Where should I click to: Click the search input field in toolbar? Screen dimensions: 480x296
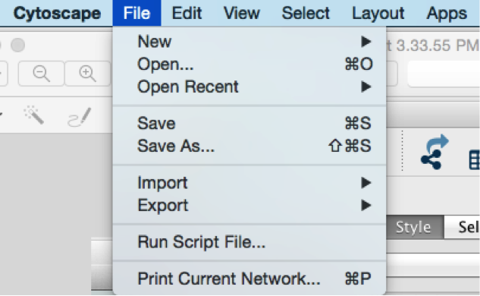pyautogui.click(x=444, y=74)
